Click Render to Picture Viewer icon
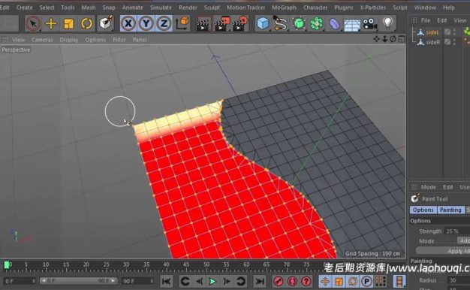This screenshot has height=290, width=470. coord(221,24)
